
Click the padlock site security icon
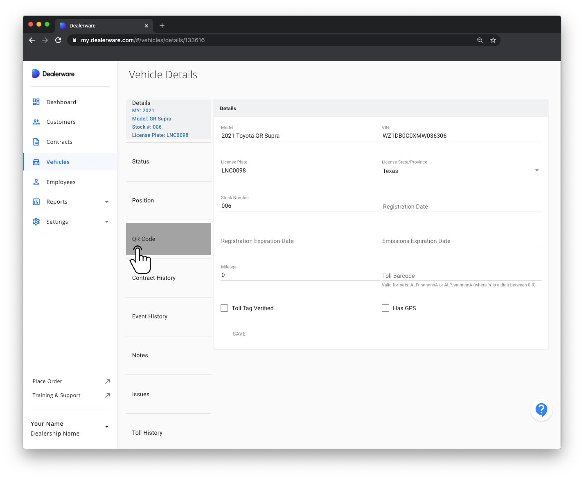74,40
